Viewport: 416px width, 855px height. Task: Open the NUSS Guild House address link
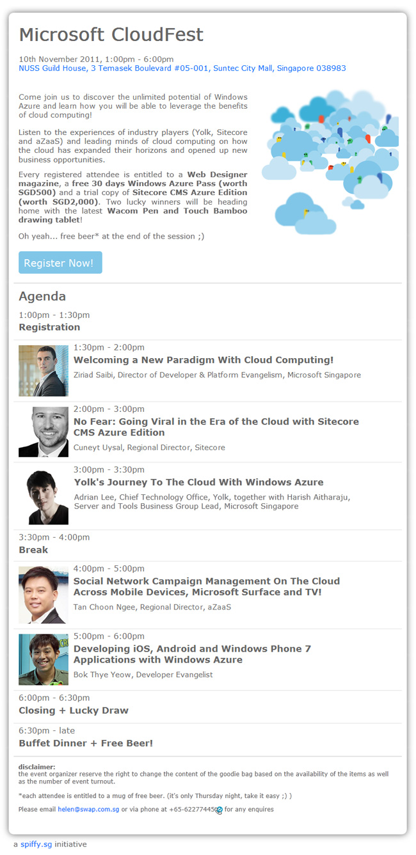tap(182, 68)
